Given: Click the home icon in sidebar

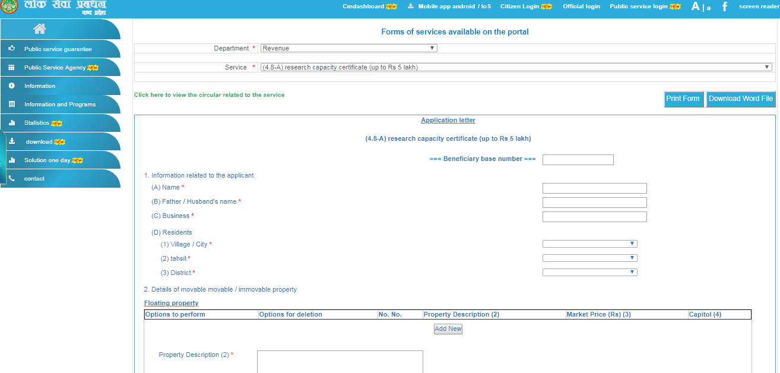Looking at the screenshot, I should (40, 29).
